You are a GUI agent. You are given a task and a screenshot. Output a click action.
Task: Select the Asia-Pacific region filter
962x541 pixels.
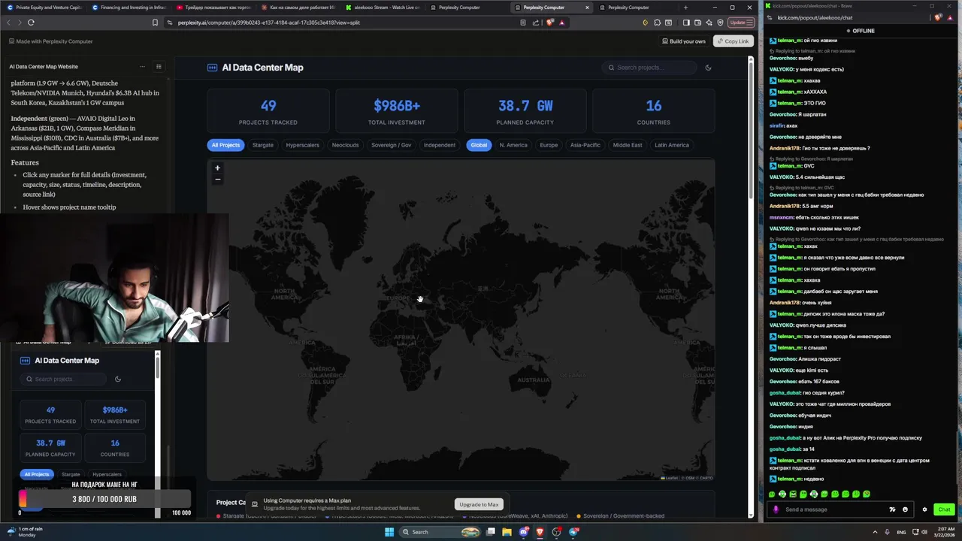585,145
